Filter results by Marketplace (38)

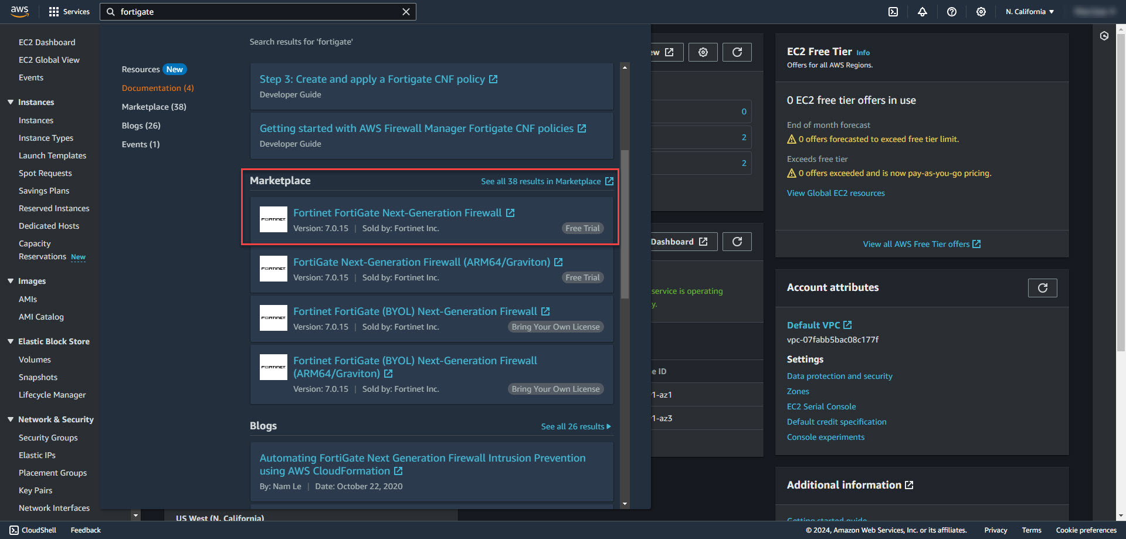tap(154, 107)
